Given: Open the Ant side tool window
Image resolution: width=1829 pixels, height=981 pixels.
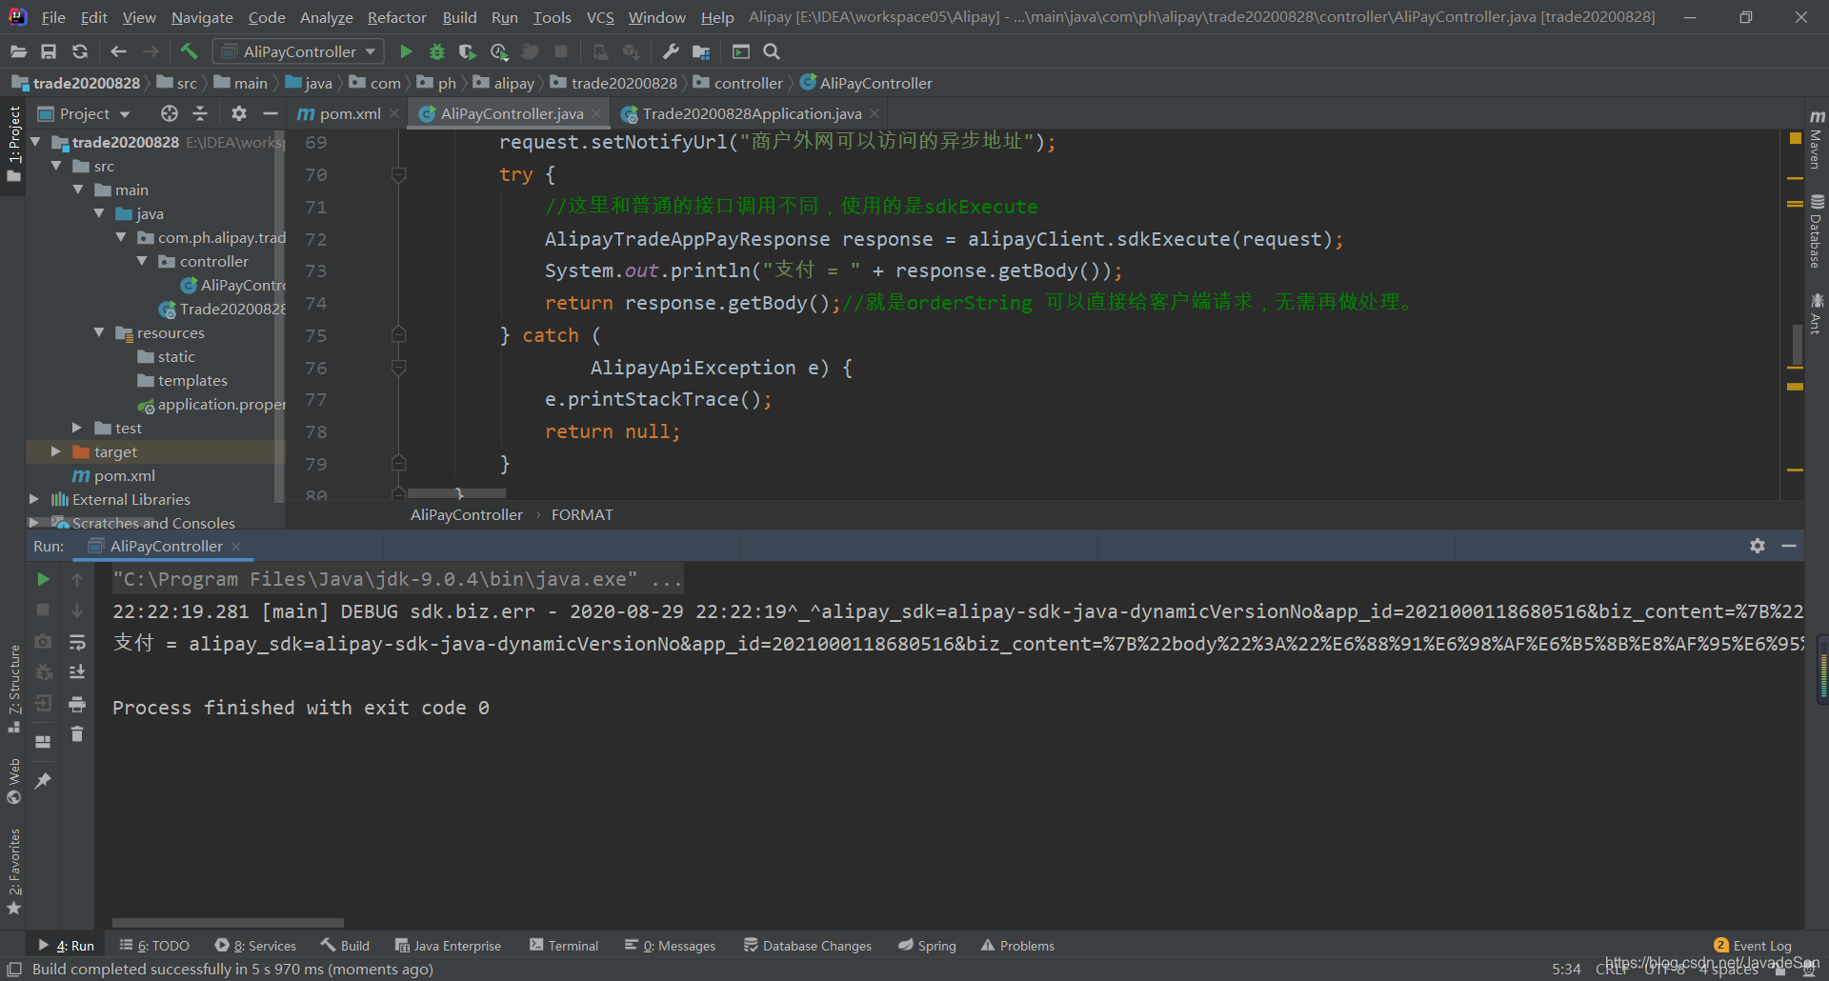Looking at the screenshot, I should 1817,313.
